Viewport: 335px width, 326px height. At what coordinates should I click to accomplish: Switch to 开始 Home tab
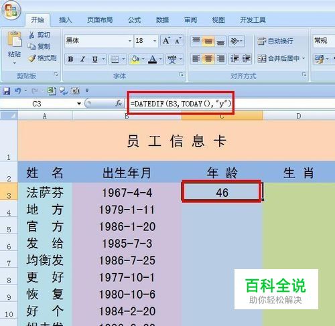(38, 20)
